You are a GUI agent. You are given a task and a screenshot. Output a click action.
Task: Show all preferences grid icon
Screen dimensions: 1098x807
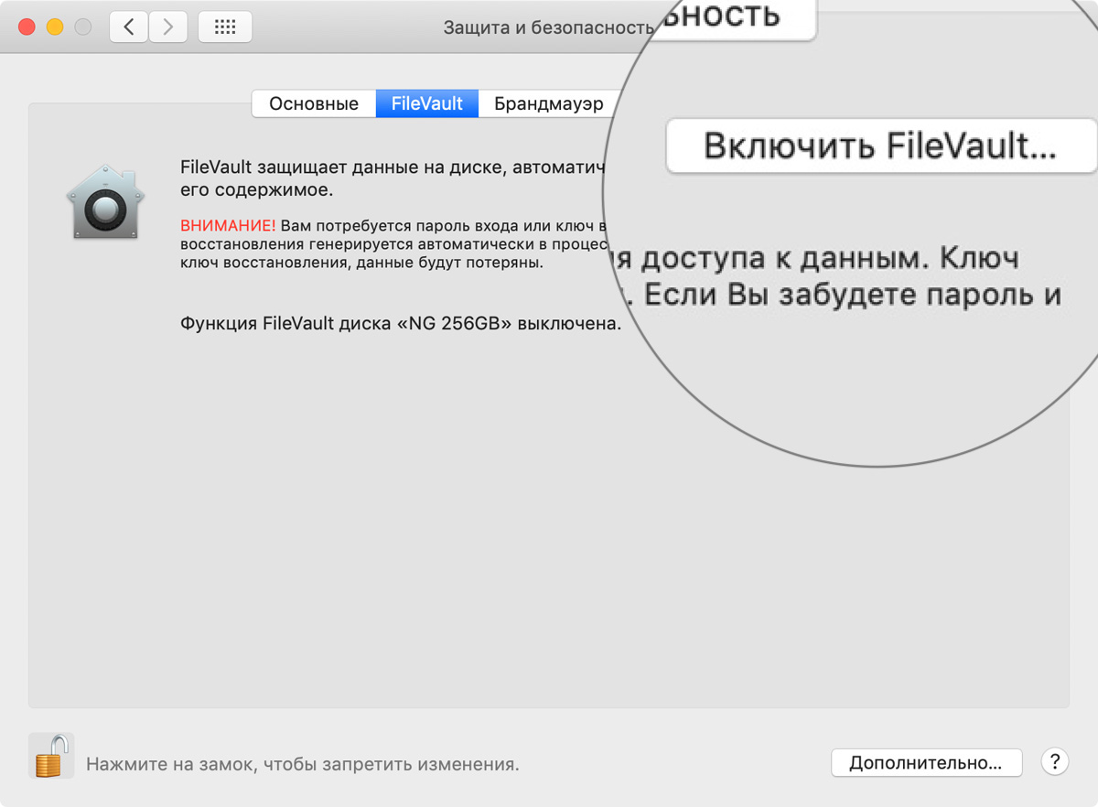(225, 27)
